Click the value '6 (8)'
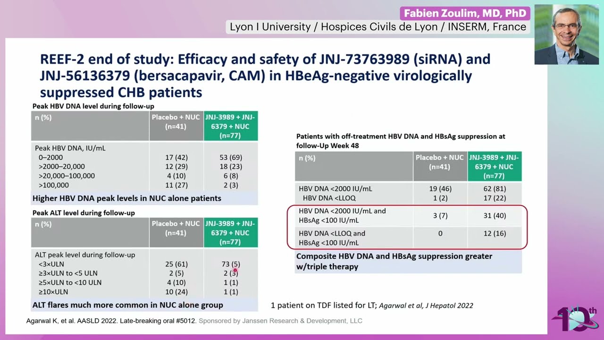The image size is (604, 340). point(230,176)
